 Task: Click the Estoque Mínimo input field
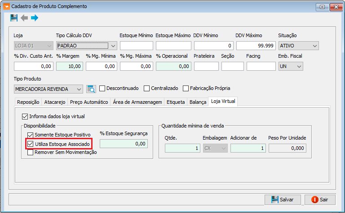tap(137, 46)
